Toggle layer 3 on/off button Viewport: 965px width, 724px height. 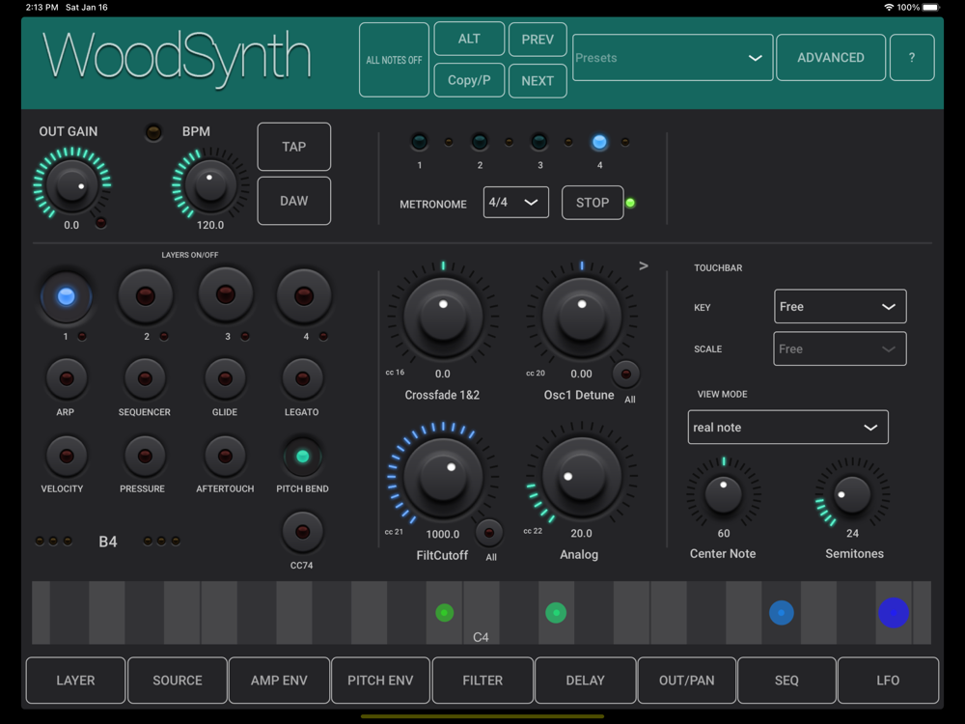225,294
